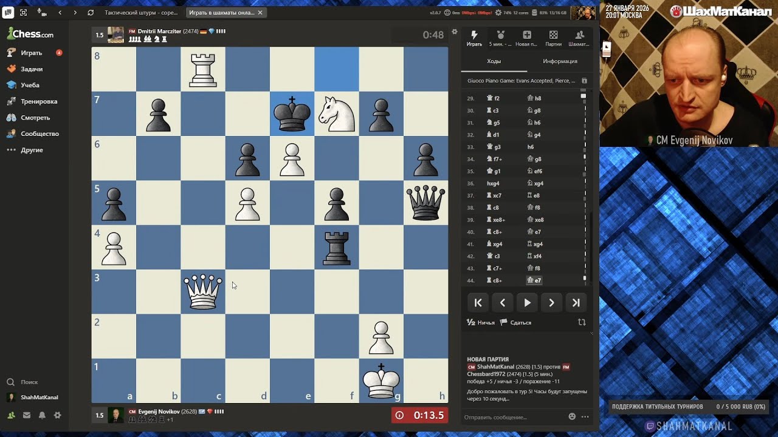The width and height of the screenshot is (778, 437).
Task: Open Dmitrii Marcziter's avatar
Action: click(x=115, y=35)
